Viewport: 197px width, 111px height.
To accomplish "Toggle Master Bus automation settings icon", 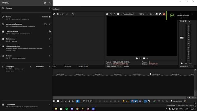I will tap(183, 21).
